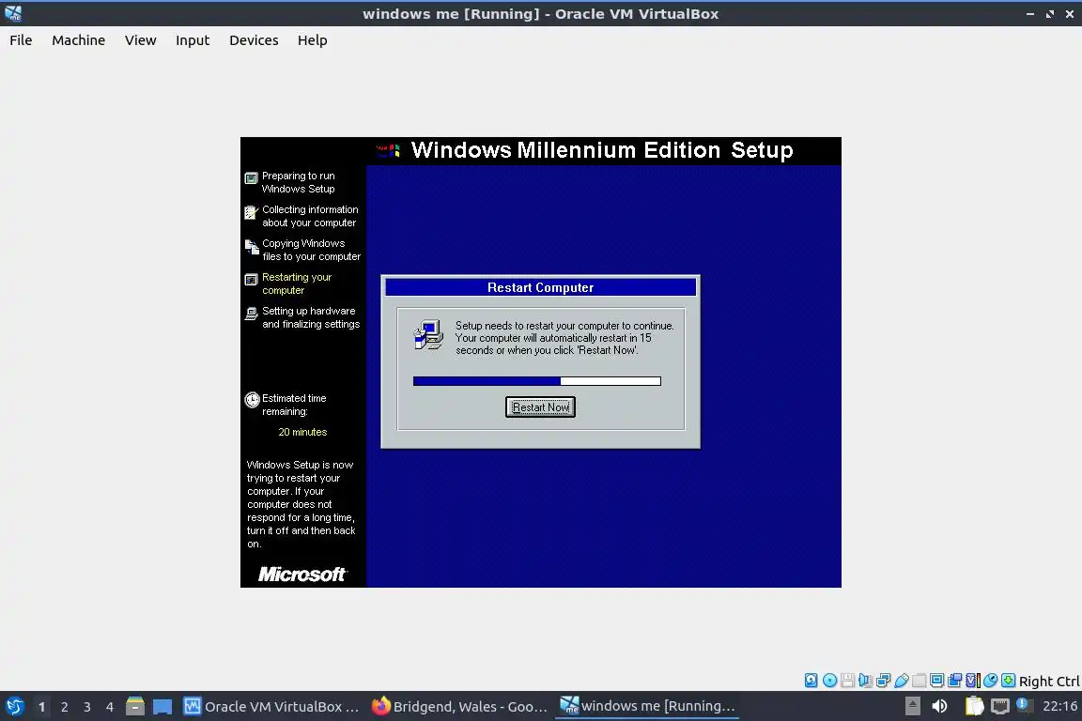
Task: Click the green arrow host key icon
Action: coord(1008,681)
